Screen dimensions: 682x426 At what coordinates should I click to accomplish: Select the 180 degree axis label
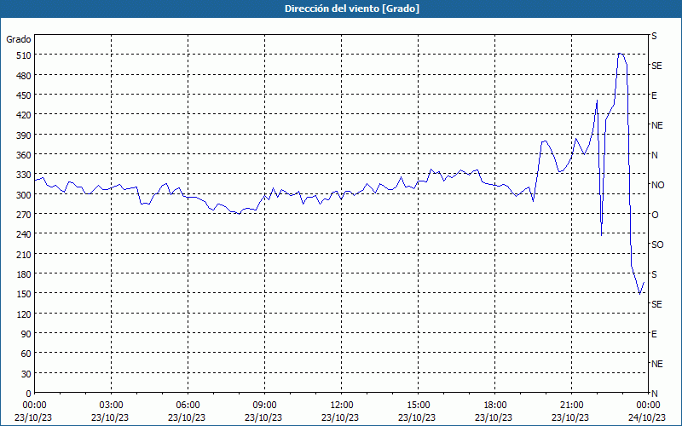click(x=24, y=274)
